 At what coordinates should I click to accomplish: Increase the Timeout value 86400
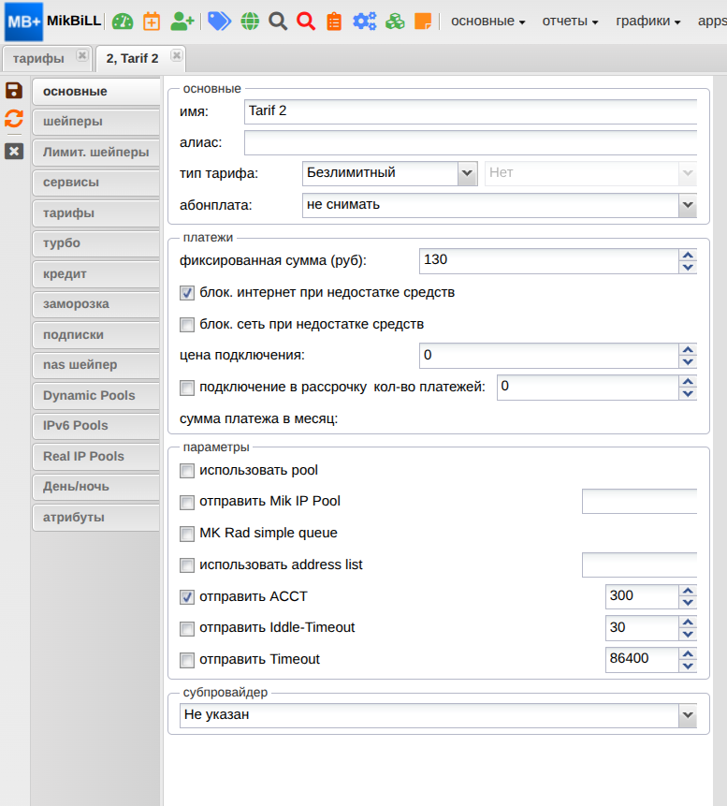pos(688,653)
